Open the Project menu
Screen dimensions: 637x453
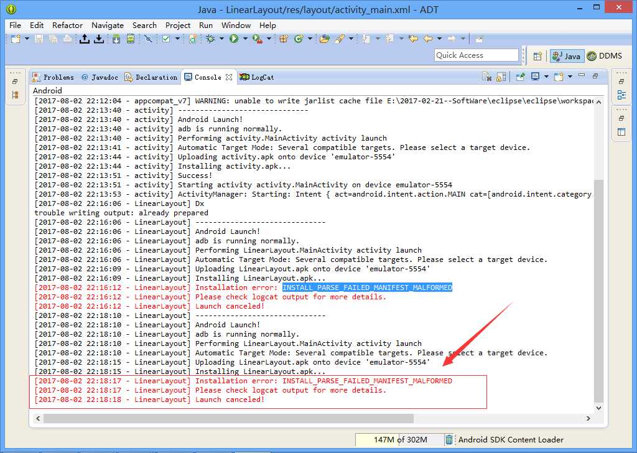coord(177,25)
